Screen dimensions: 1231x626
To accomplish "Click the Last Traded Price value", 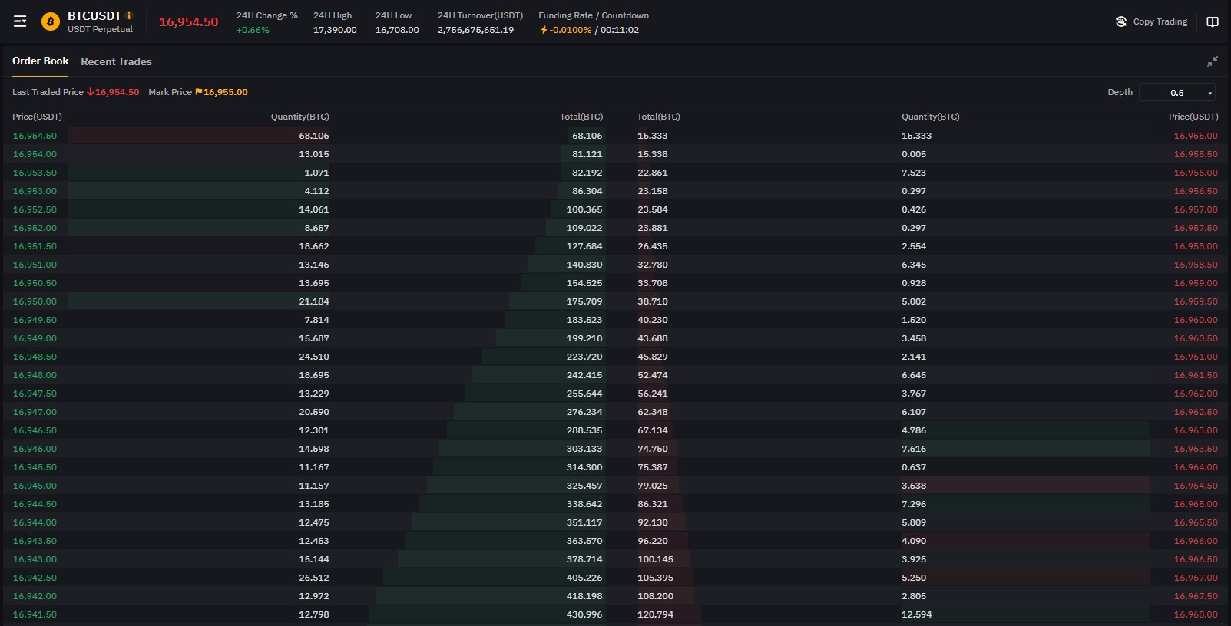I will coord(117,92).
